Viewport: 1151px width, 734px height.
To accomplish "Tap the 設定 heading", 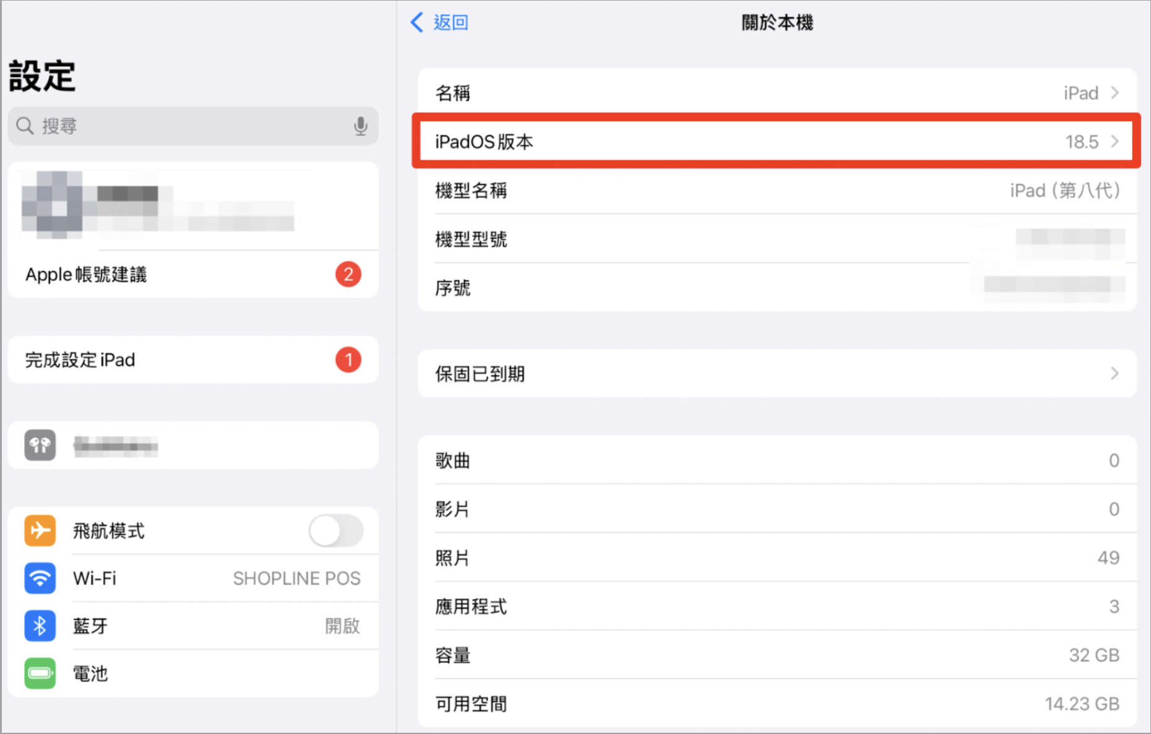I will (42, 76).
